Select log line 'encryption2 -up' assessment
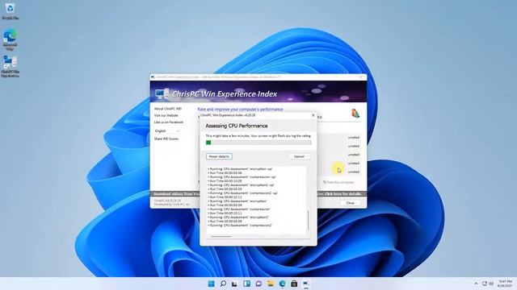The height and width of the screenshot is (290, 517). (x=241, y=185)
